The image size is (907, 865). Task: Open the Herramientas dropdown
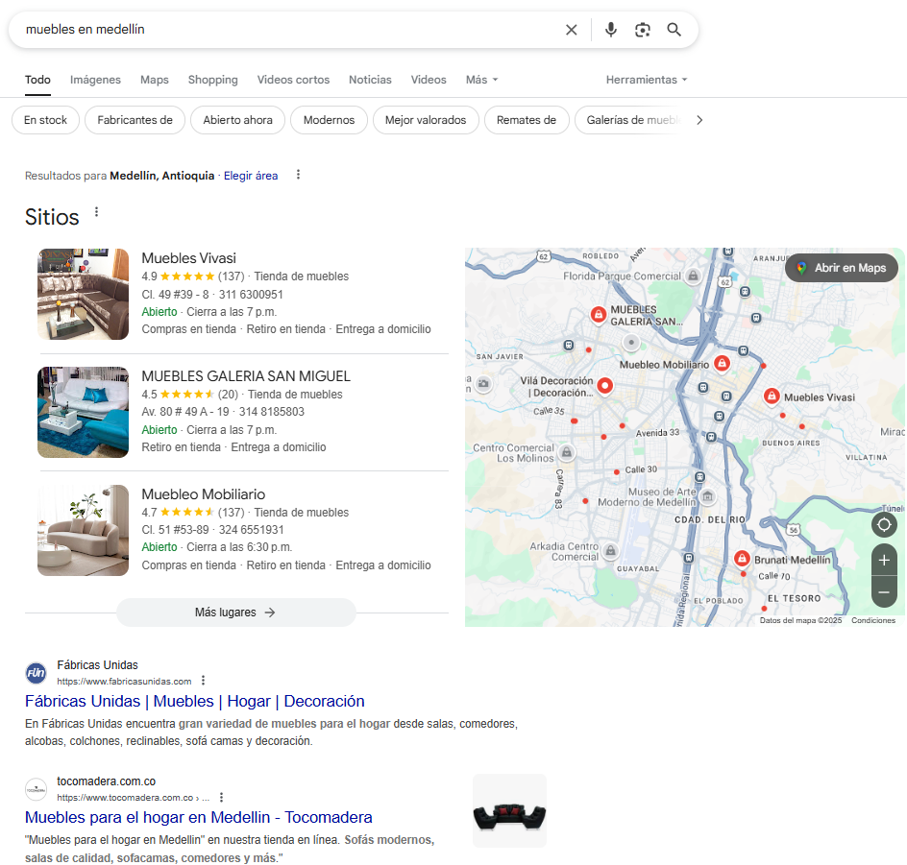[x=646, y=80]
